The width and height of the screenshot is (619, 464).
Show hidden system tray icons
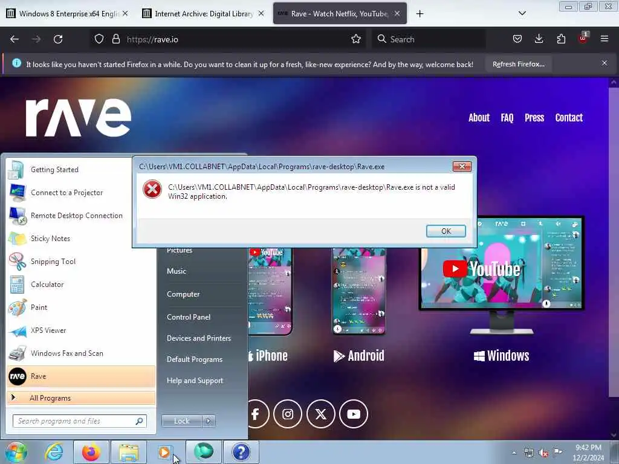(514, 453)
